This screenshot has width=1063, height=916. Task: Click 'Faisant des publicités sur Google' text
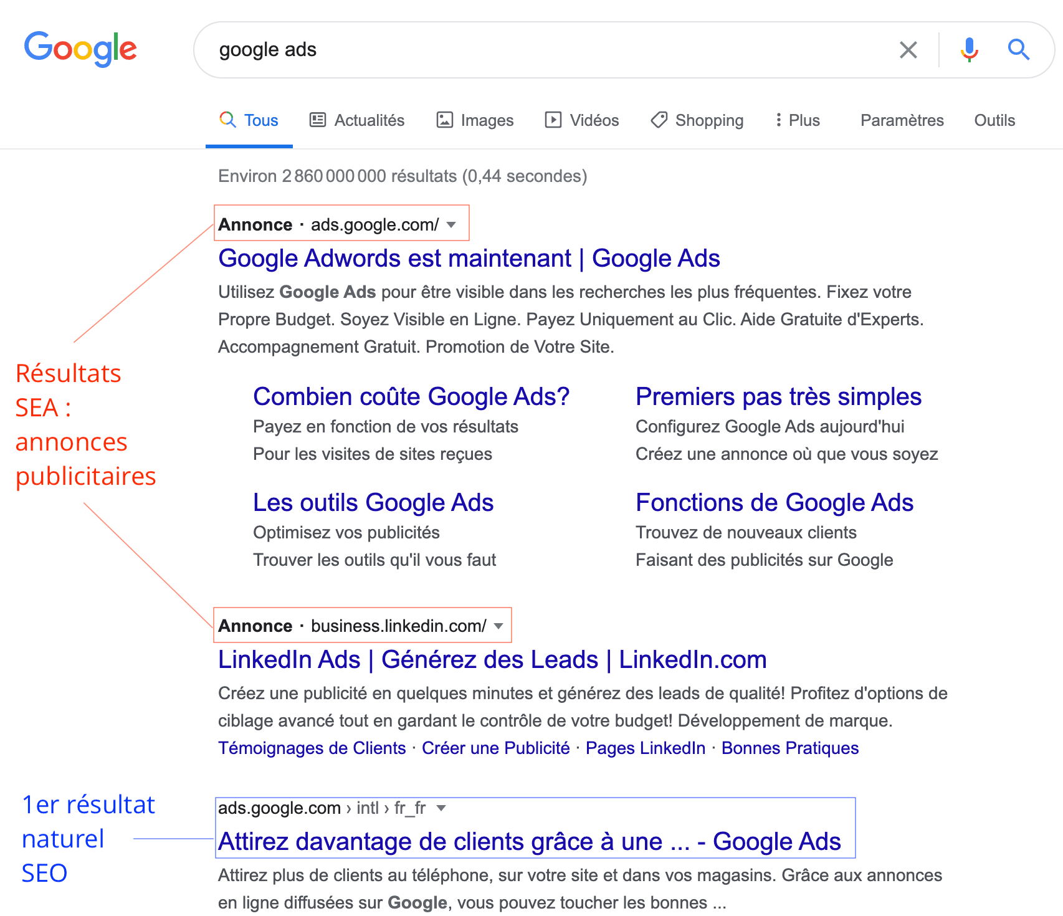pyautogui.click(x=765, y=560)
